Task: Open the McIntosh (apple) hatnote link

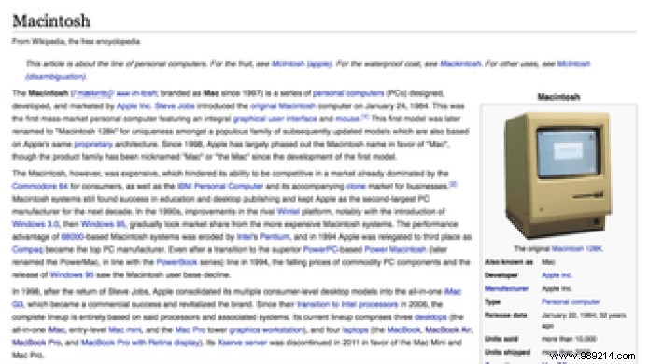Action: point(302,63)
